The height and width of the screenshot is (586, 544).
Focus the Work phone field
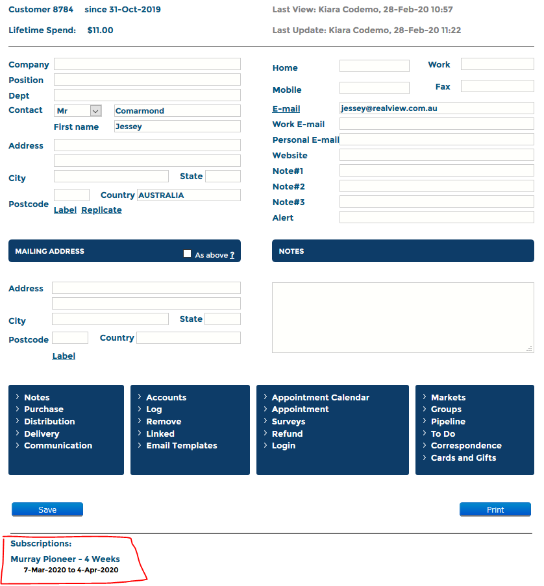click(497, 64)
